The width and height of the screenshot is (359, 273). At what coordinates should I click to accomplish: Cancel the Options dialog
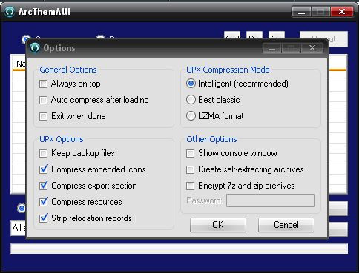click(x=286, y=225)
